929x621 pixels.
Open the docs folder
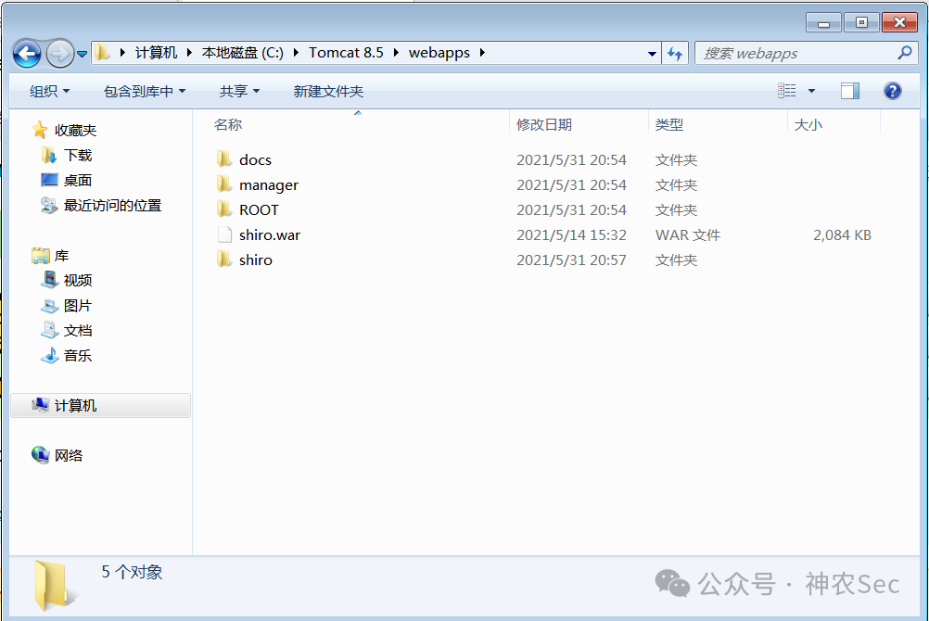(x=256, y=159)
